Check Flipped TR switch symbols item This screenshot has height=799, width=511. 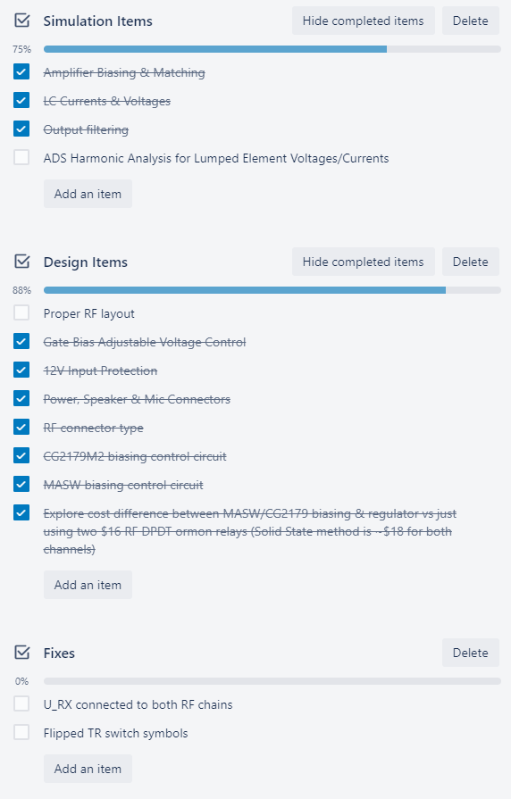21,732
